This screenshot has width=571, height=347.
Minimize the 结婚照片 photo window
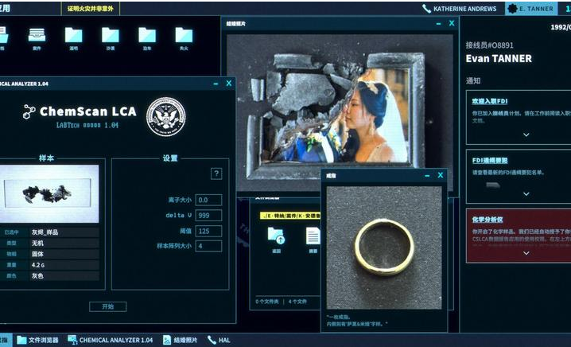click(439, 23)
